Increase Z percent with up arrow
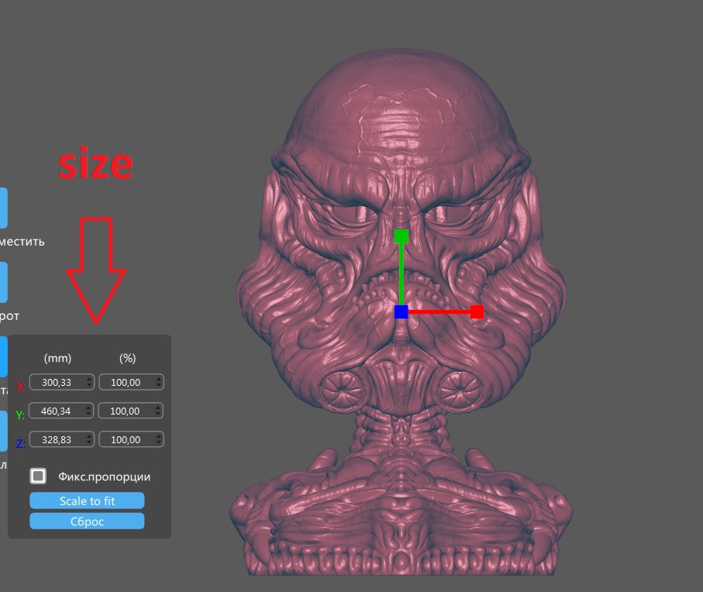The width and height of the screenshot is (703, 592). (159, 436)
